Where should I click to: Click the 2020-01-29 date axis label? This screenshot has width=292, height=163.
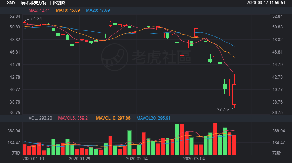point(79,159)
